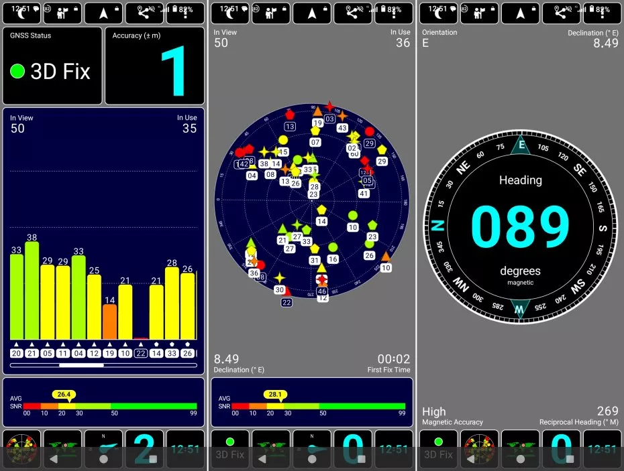Select satellite 41 on sky view
624x471 pixels.
[x=364, y=194]
